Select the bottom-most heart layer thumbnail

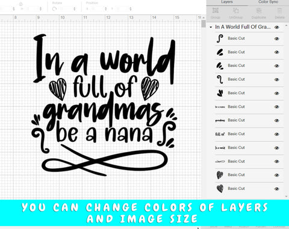coord(220,189)
